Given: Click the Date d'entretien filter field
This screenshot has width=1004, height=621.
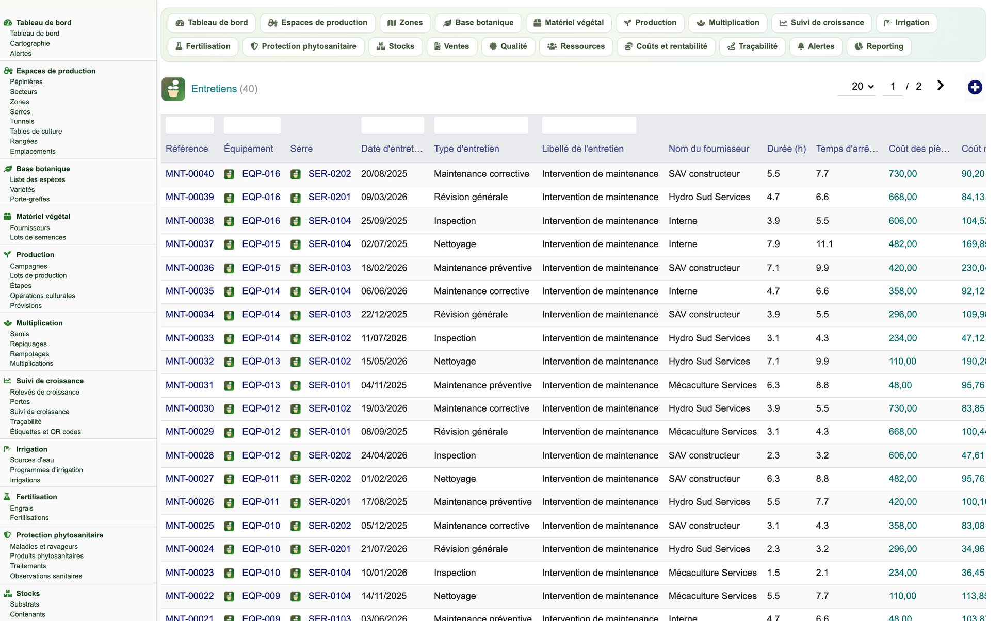Looking at the screenshot, I should [x=393, y=125].
